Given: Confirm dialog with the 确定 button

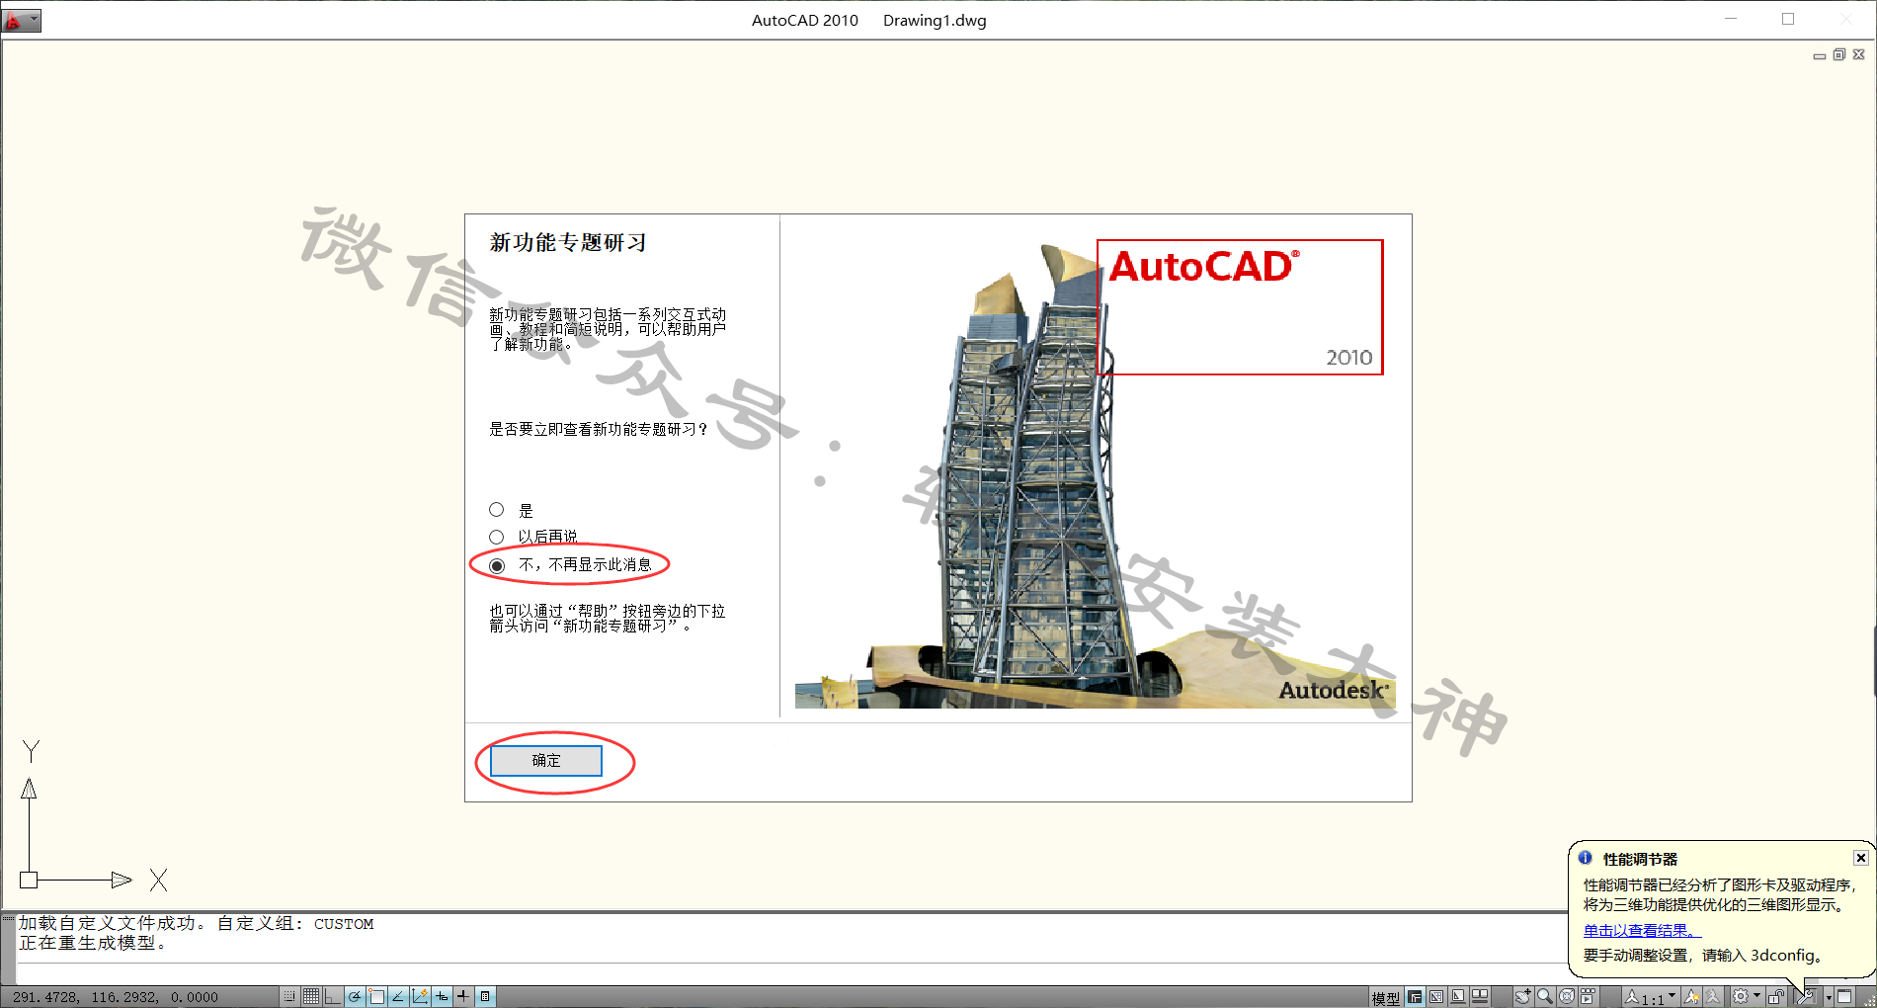Looking at the screenshot, I should (546, 761).
